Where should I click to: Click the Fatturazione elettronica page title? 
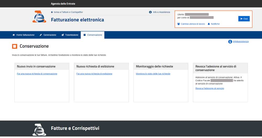click(77, 20)
